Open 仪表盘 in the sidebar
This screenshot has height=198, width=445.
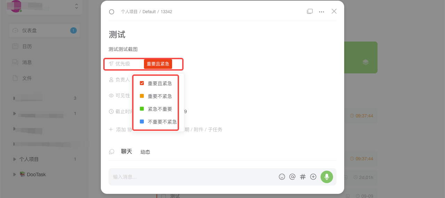click(30, 30)
